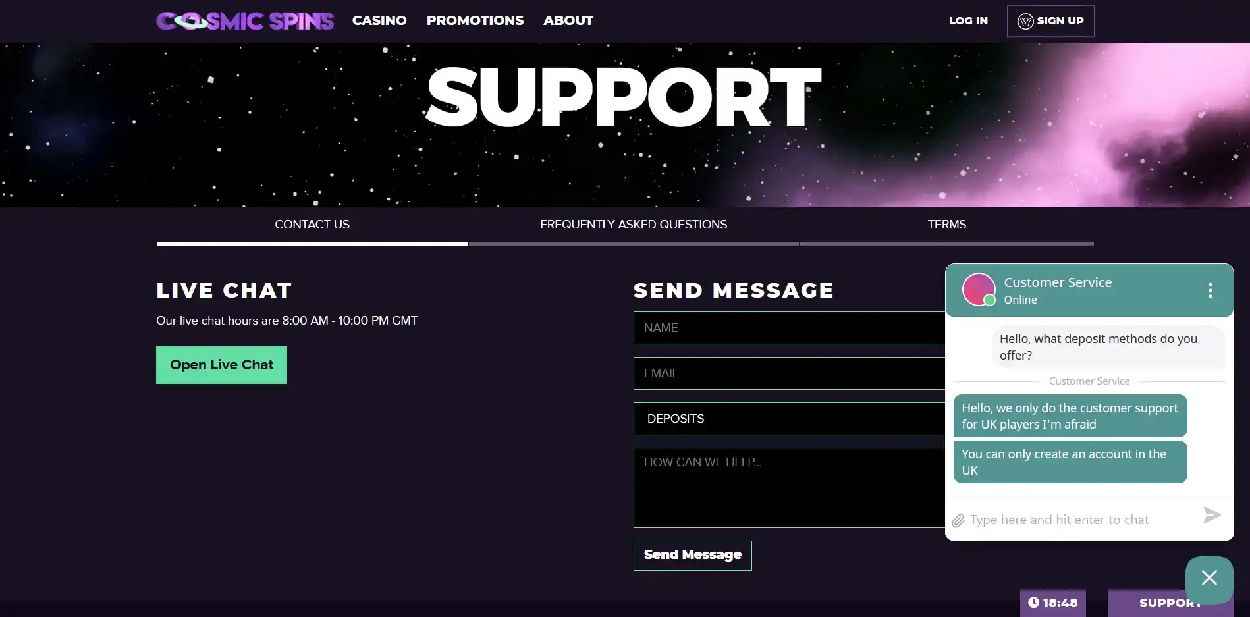Click the Cosmic Spins logo
Viewport: 1250px width, 617px height.
pos(245,21)
